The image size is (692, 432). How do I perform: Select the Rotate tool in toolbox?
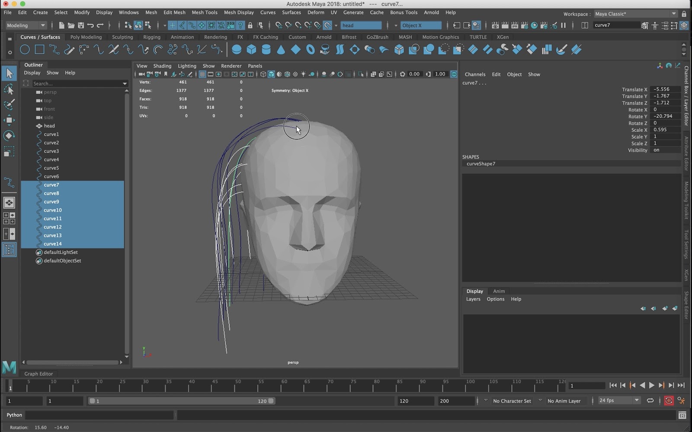coord(9,136)
